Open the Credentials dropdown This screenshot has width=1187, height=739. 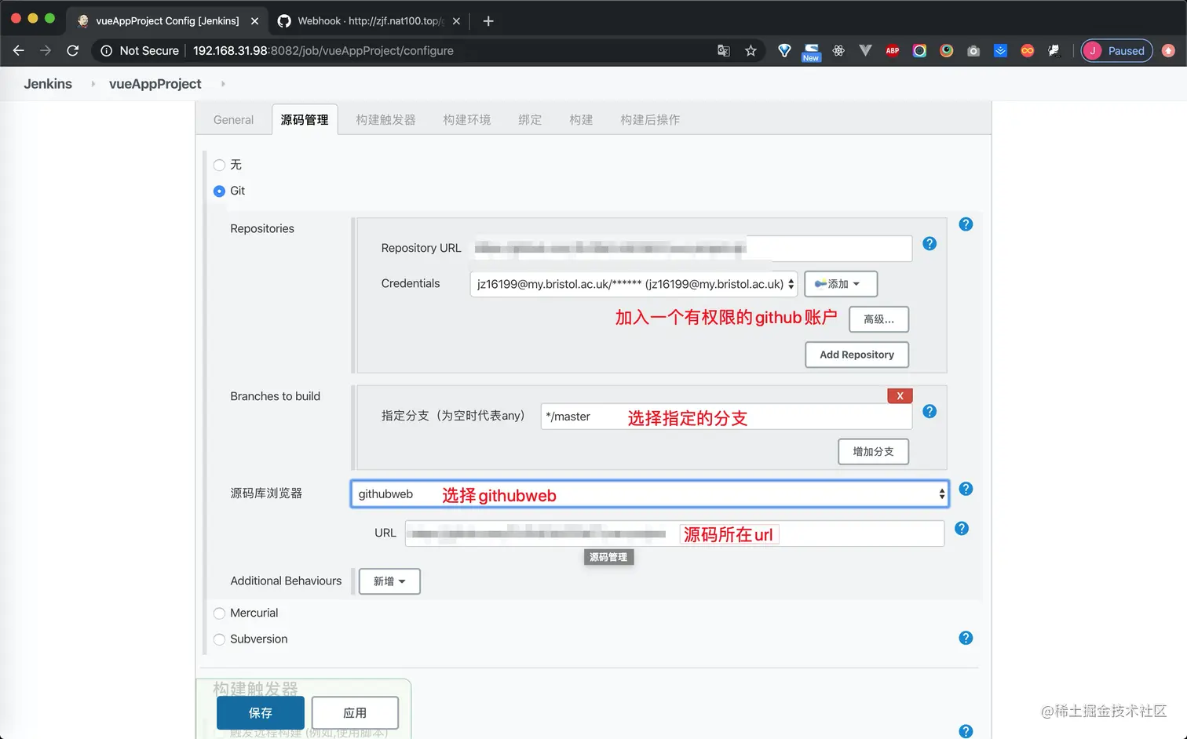pos(634,284)
